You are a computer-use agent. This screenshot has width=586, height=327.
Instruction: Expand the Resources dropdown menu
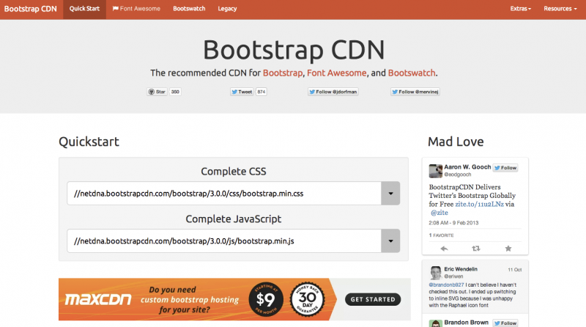pos(560,9)
